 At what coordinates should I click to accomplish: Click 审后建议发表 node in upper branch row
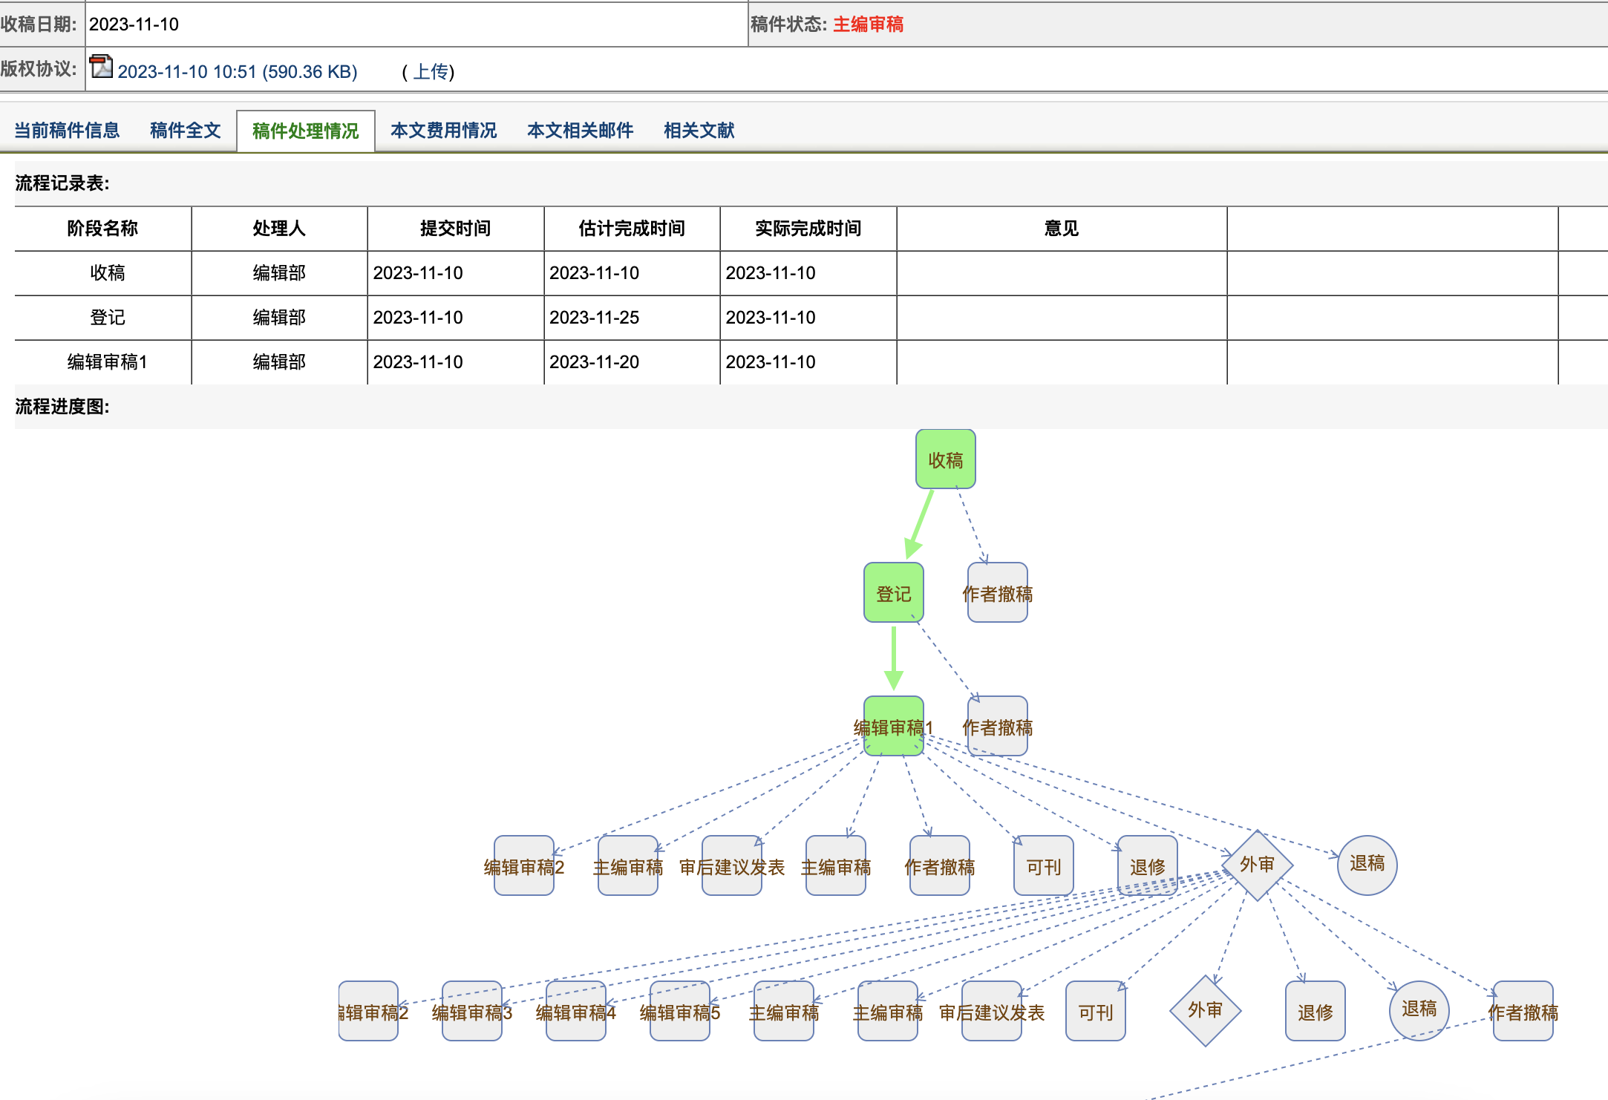(731, 865)
